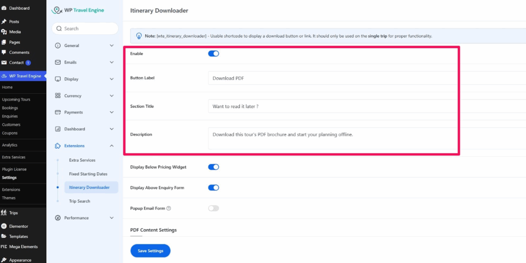Open Trip Search extension settings
The height and width of the screenshot is (263, 526).
pos(80,201)
